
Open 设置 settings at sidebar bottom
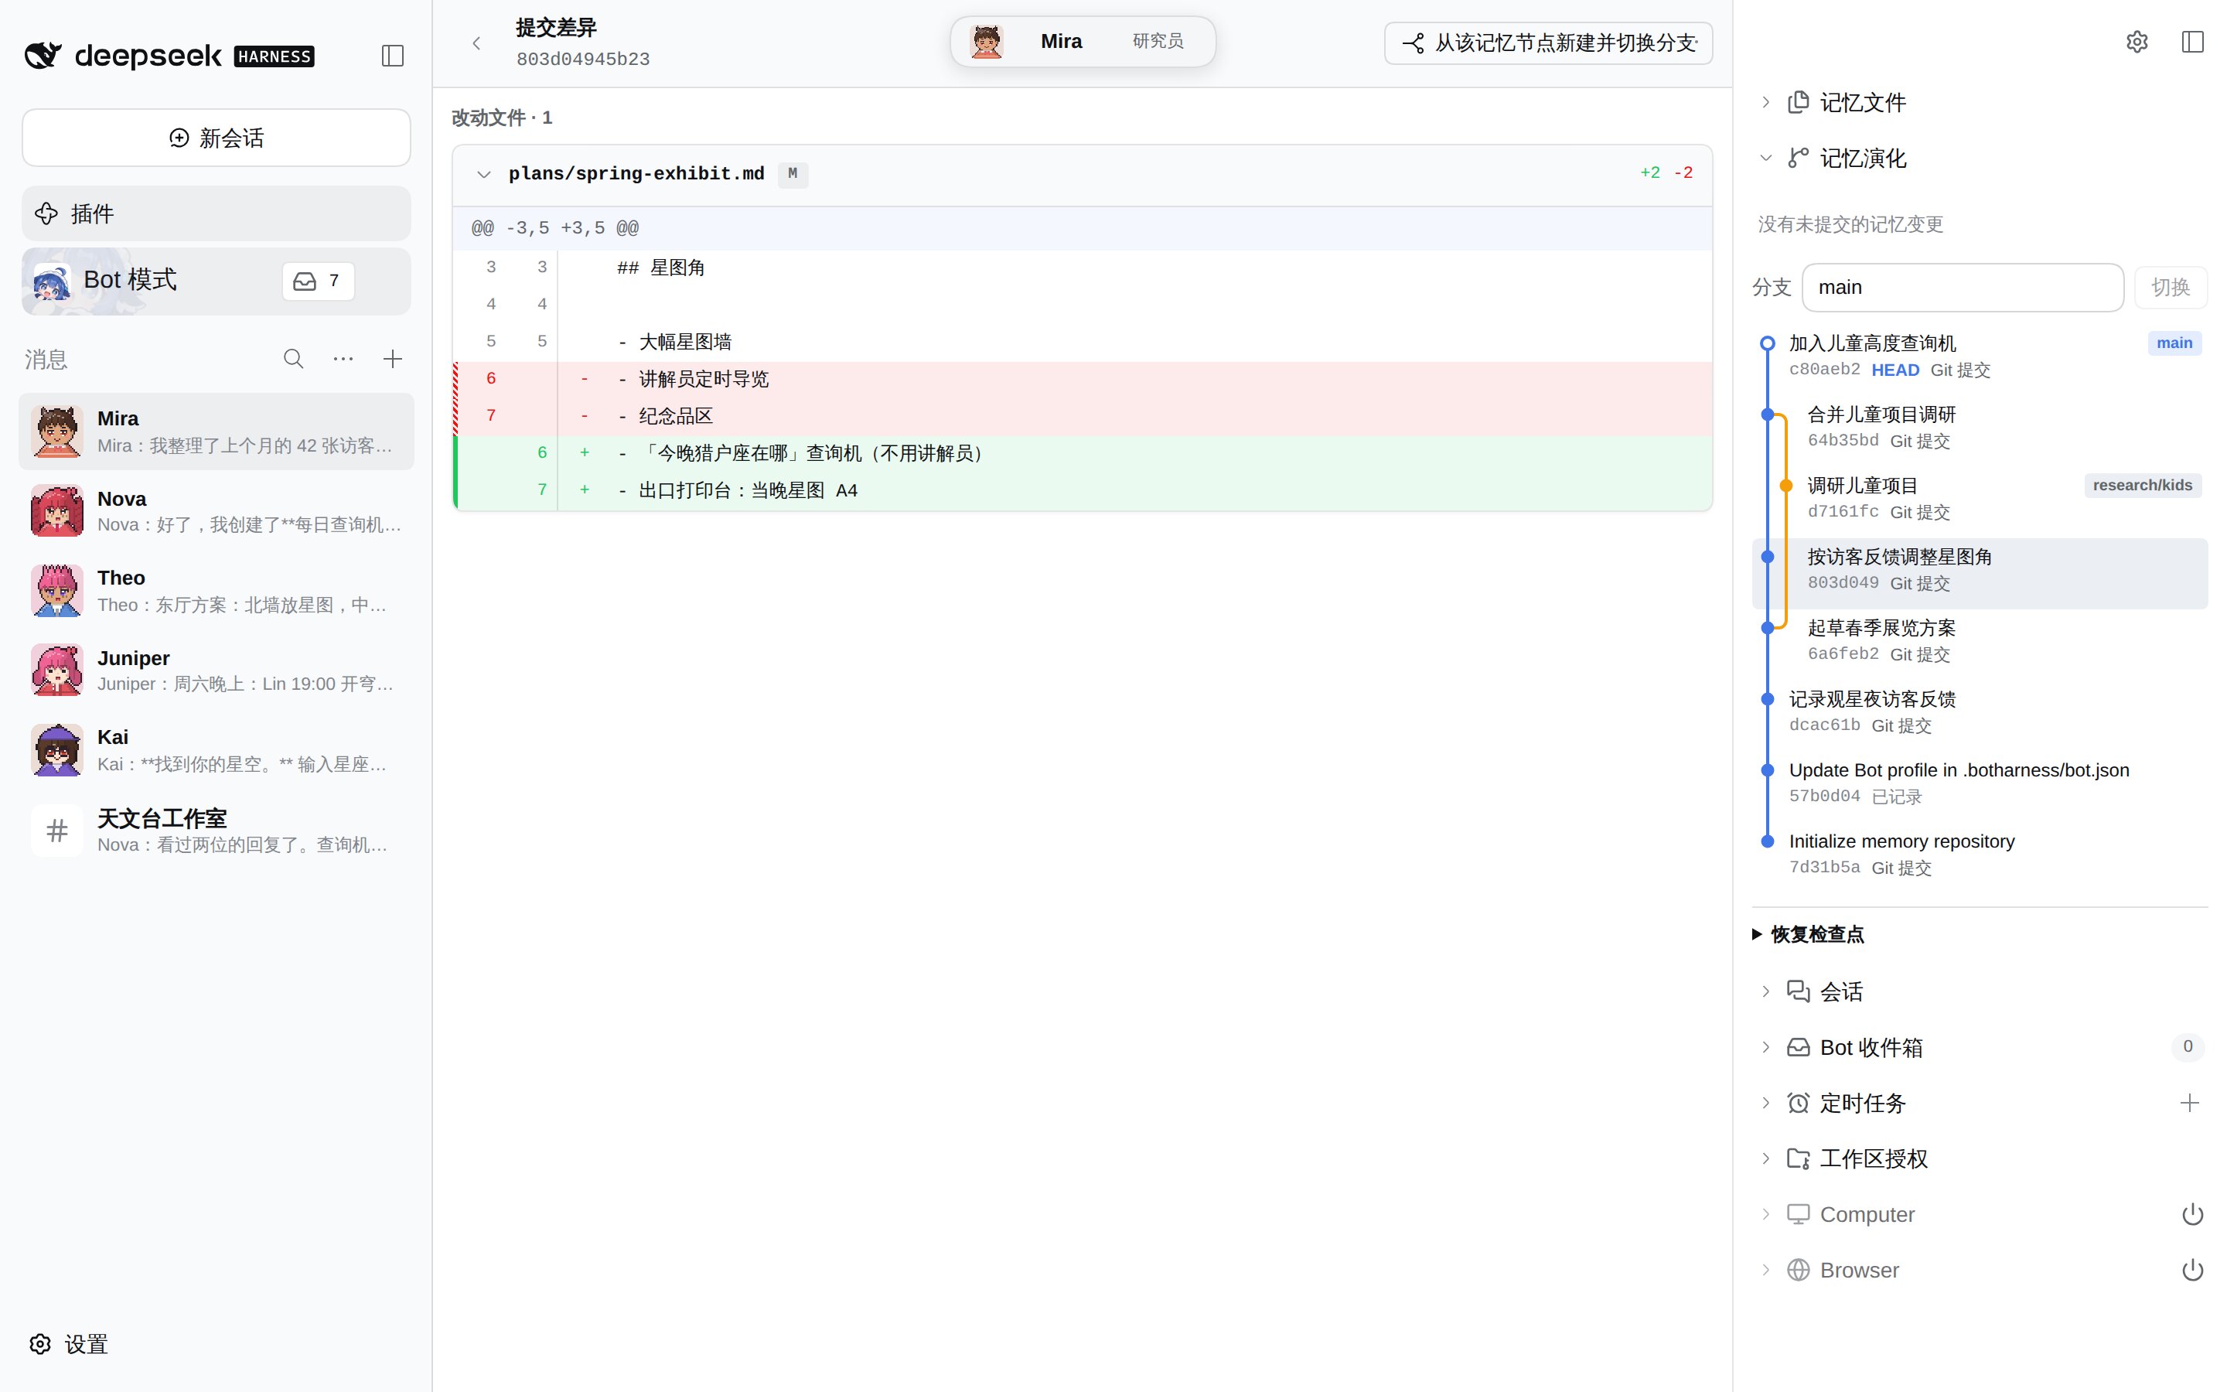click(69, 1344)
